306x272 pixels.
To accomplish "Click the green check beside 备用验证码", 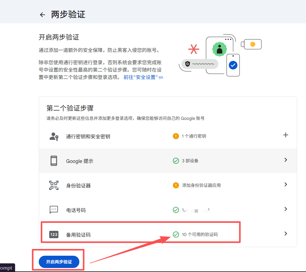I will tap(176, 235).
